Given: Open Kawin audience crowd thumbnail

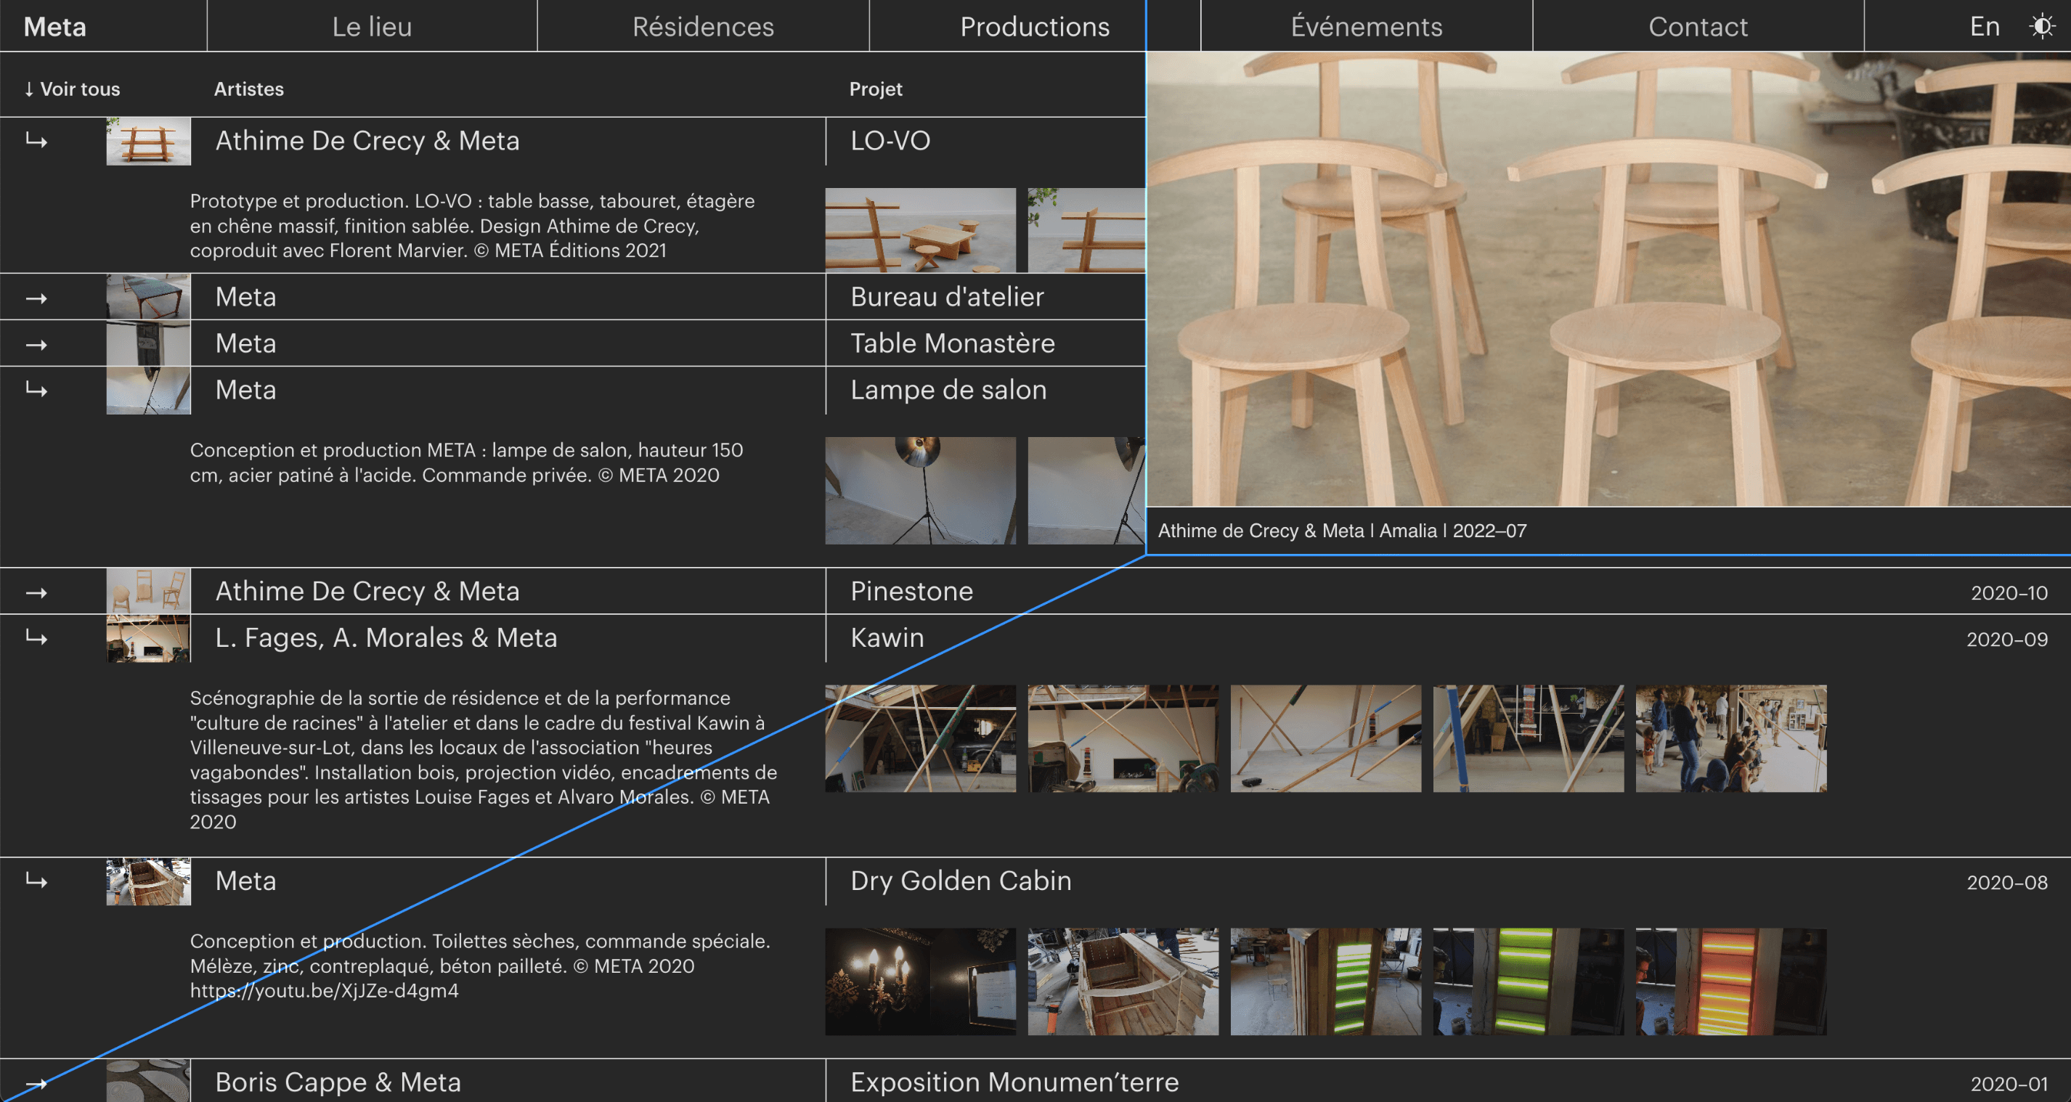Looking at the screenshot, I should 1730,738.
